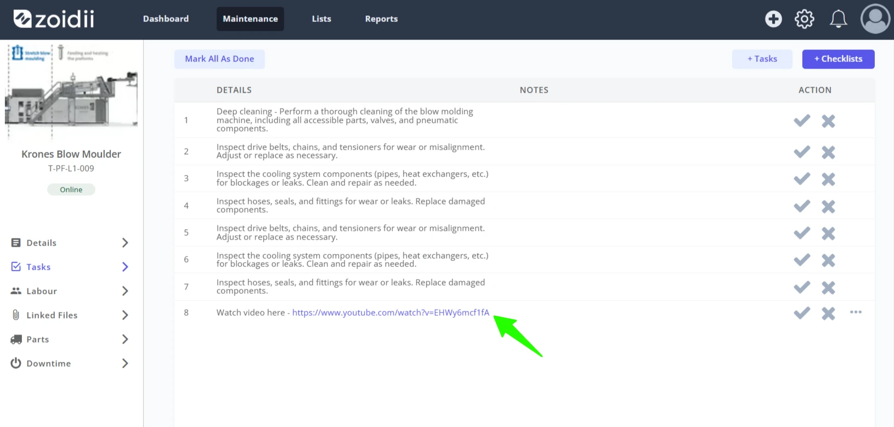Click the + Tasks button

(762, 59)
